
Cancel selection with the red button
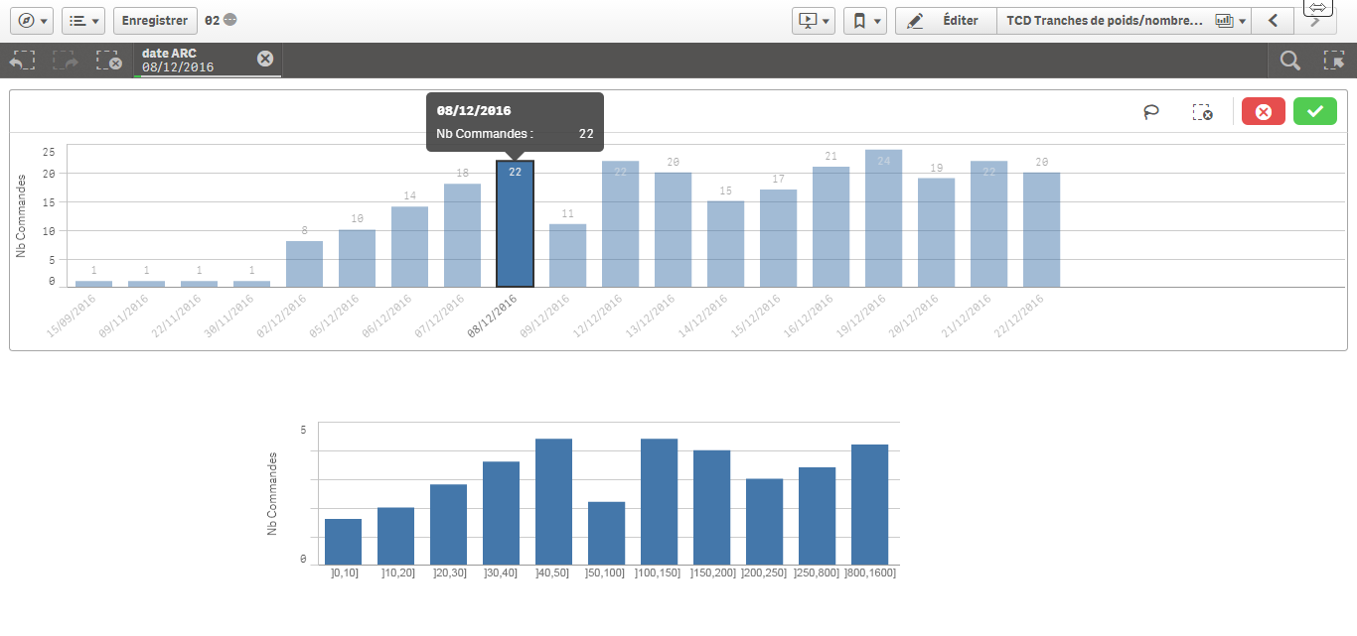coord(1264,112)
